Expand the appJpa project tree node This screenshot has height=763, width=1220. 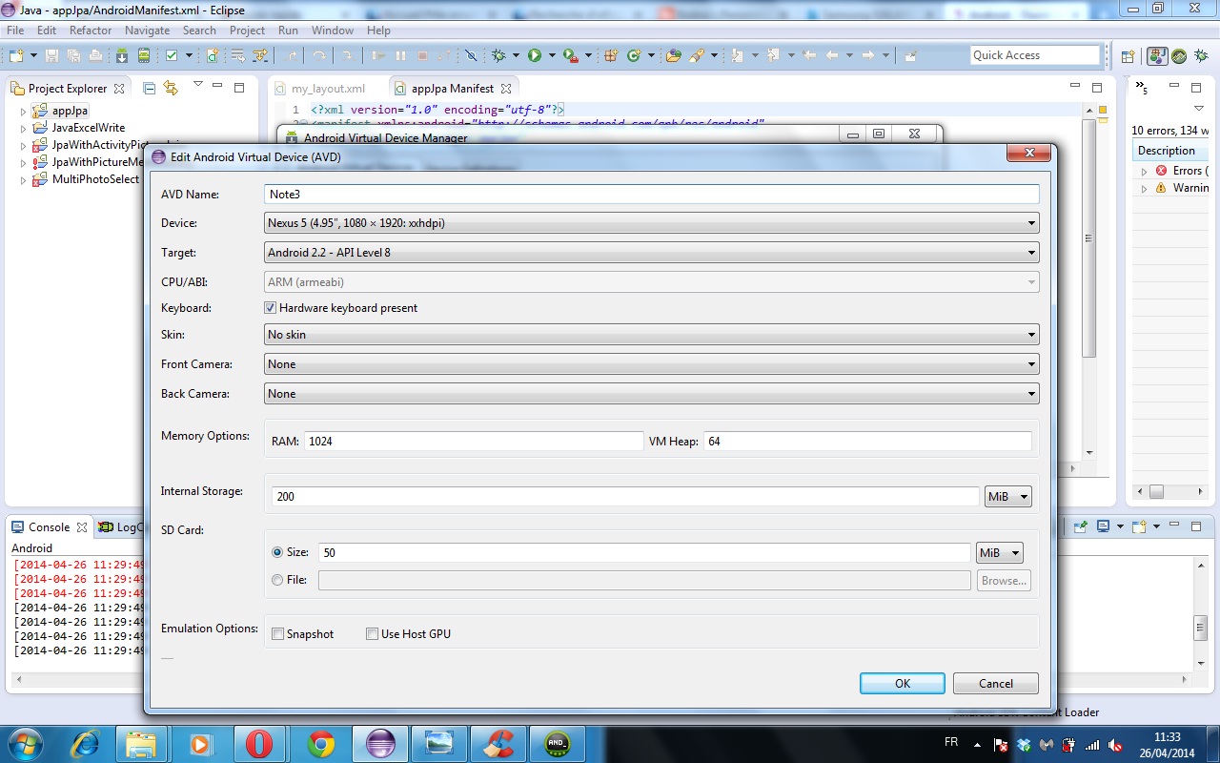24,112
